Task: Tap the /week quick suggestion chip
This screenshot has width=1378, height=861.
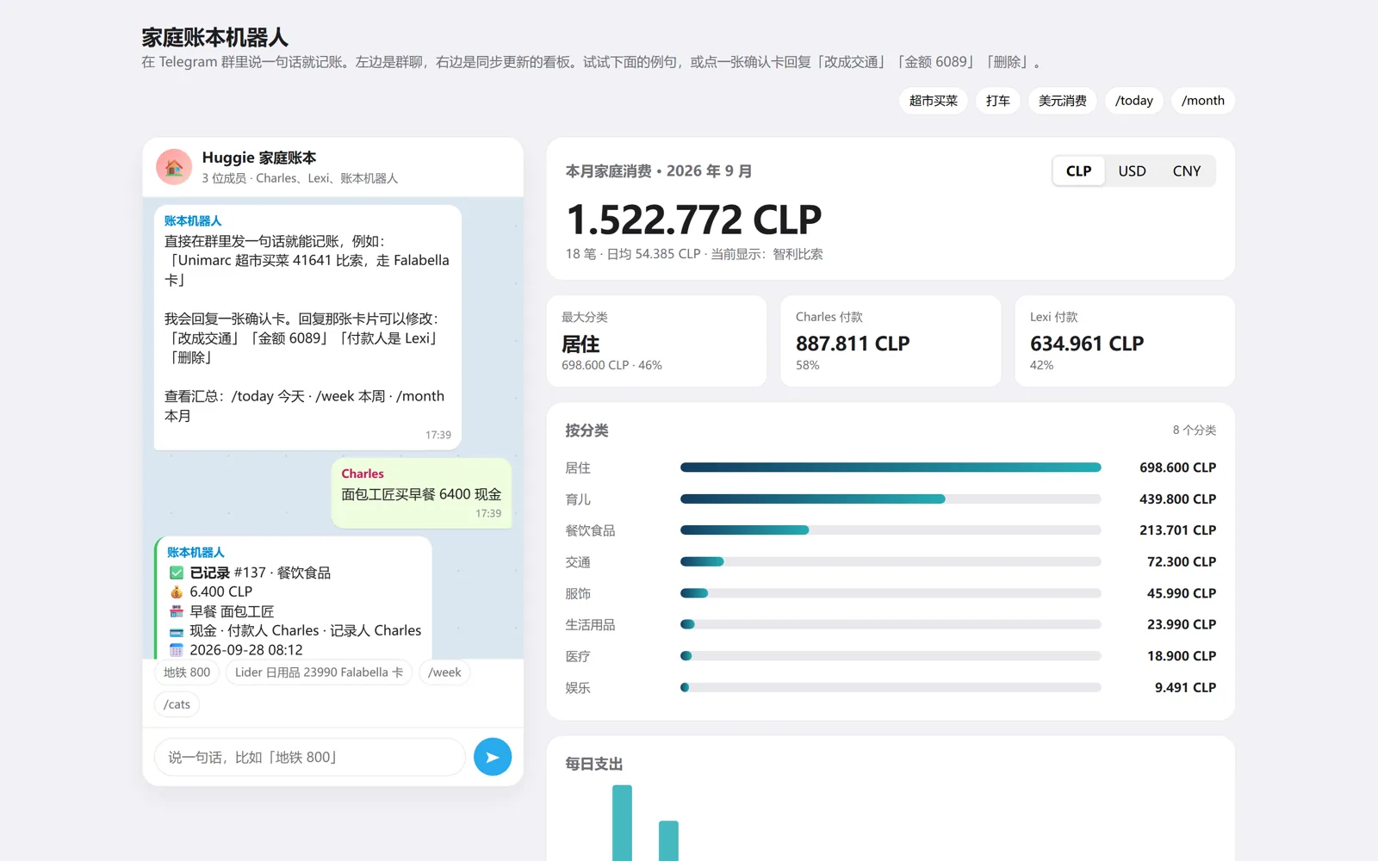Action: [444, 672]
